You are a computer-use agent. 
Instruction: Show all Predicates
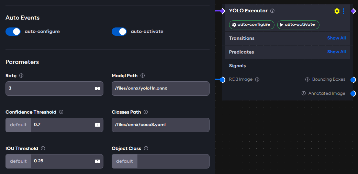[x=336, y=52]
